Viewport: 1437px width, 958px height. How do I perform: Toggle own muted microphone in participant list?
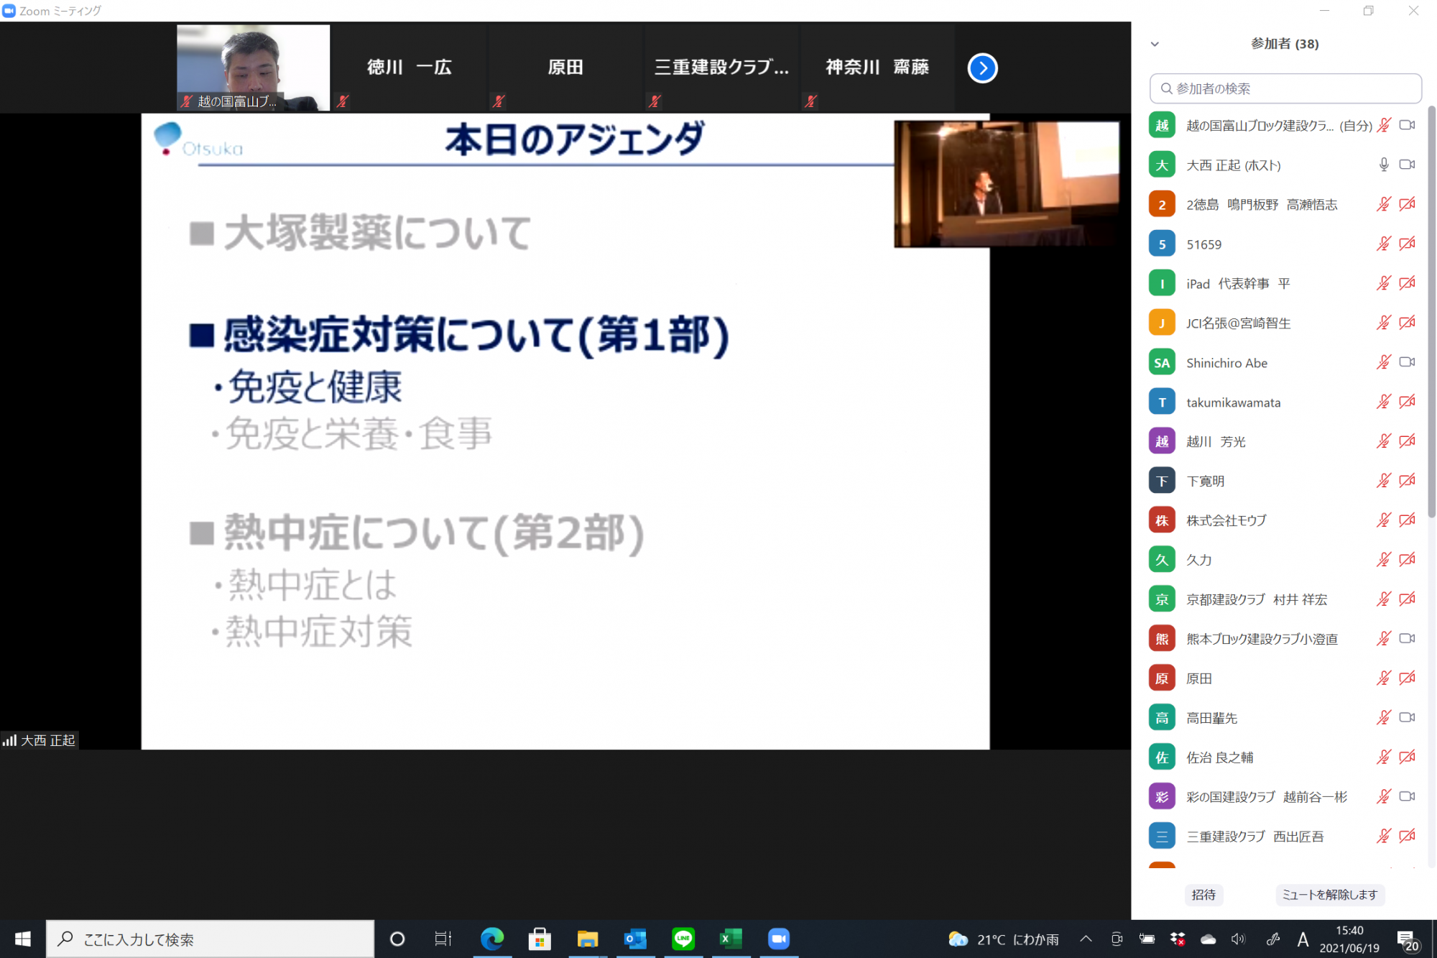pyautogui.click(x=1384, y=125)
